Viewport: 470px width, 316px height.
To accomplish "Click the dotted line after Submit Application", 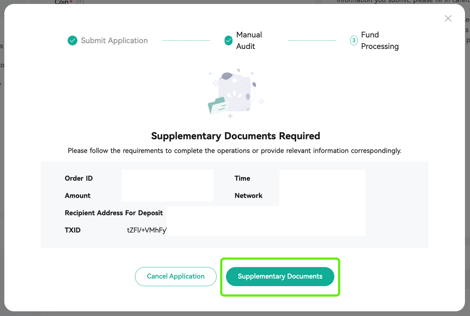I will click(x=186, y=41).
